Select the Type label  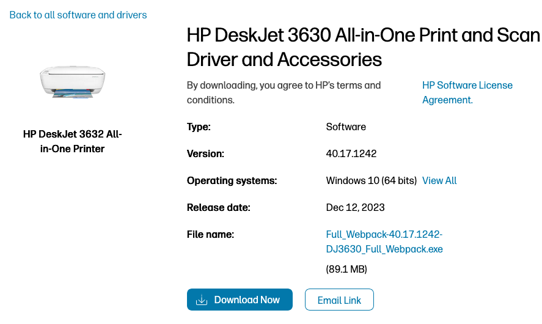[199, 127]
